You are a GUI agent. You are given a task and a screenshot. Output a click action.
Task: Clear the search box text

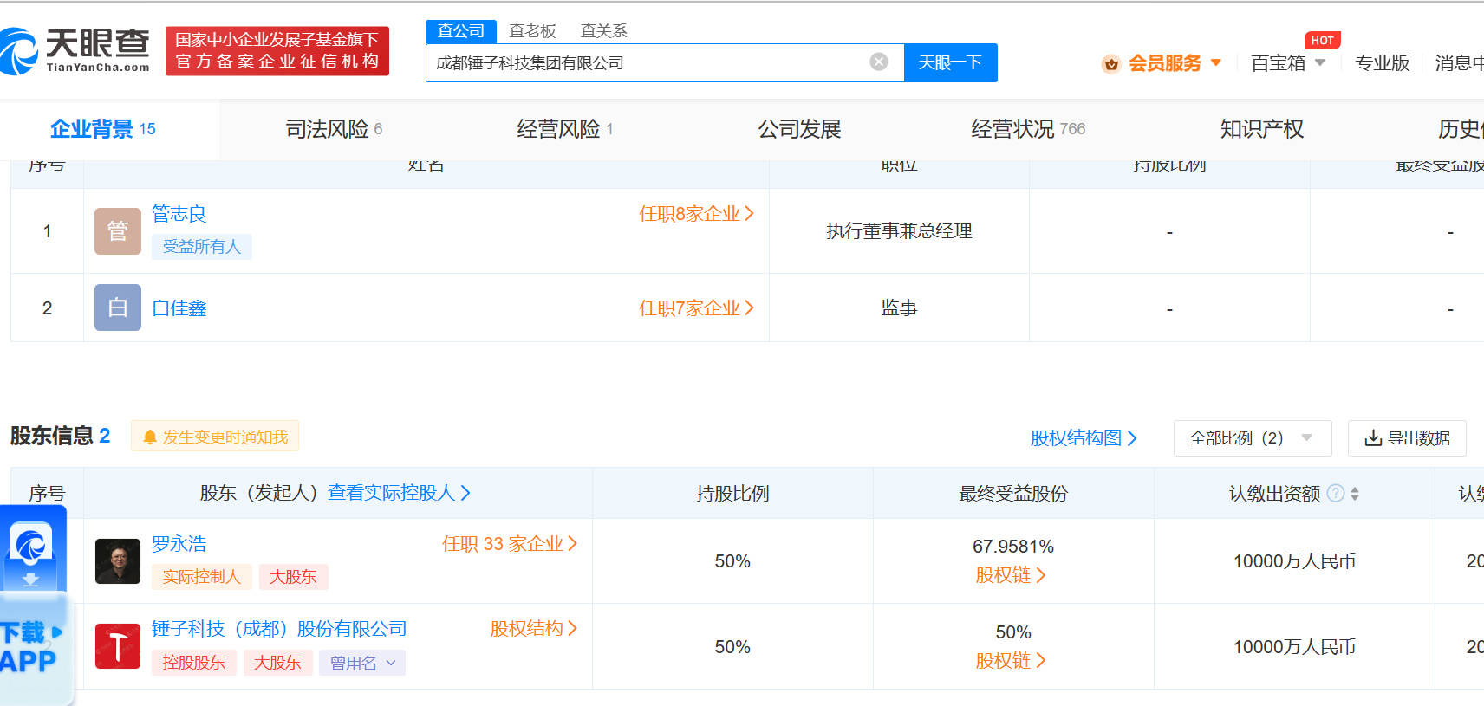(879, 62)
